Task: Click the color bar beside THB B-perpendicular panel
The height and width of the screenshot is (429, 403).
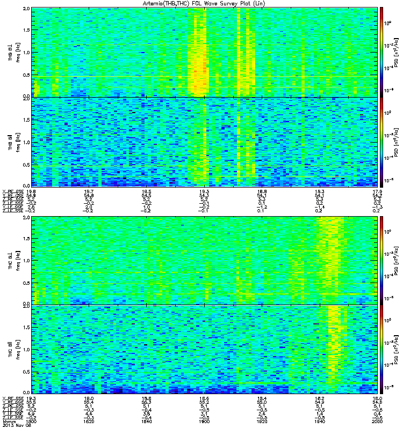Action: click(x=381, y=52)
